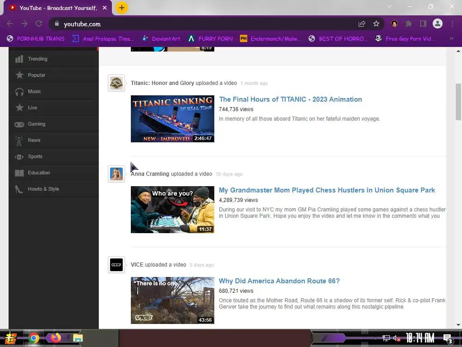
Task: Open Education book icon in sidebar
Action: [19, 173]
